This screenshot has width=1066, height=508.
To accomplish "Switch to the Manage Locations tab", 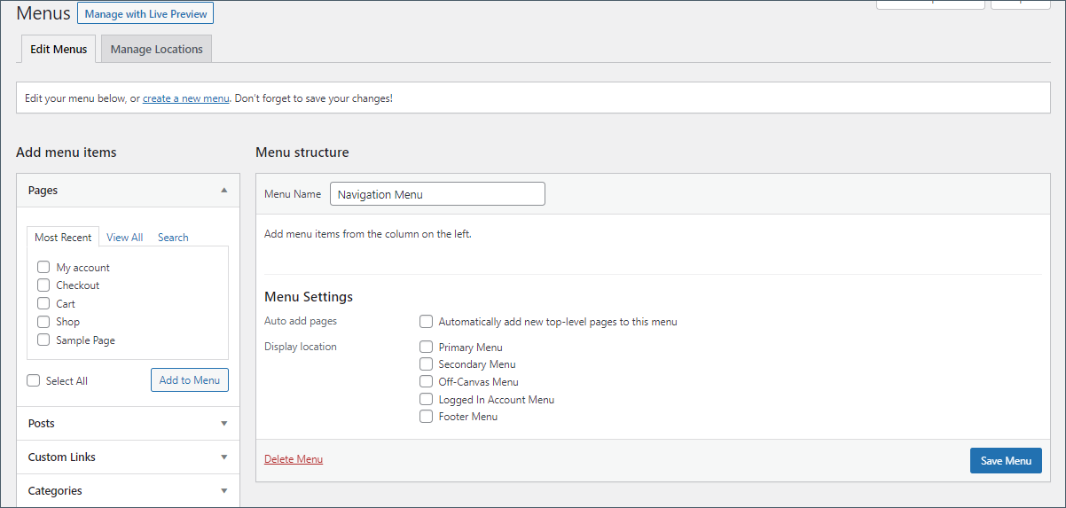I will (x=156, y=50).
